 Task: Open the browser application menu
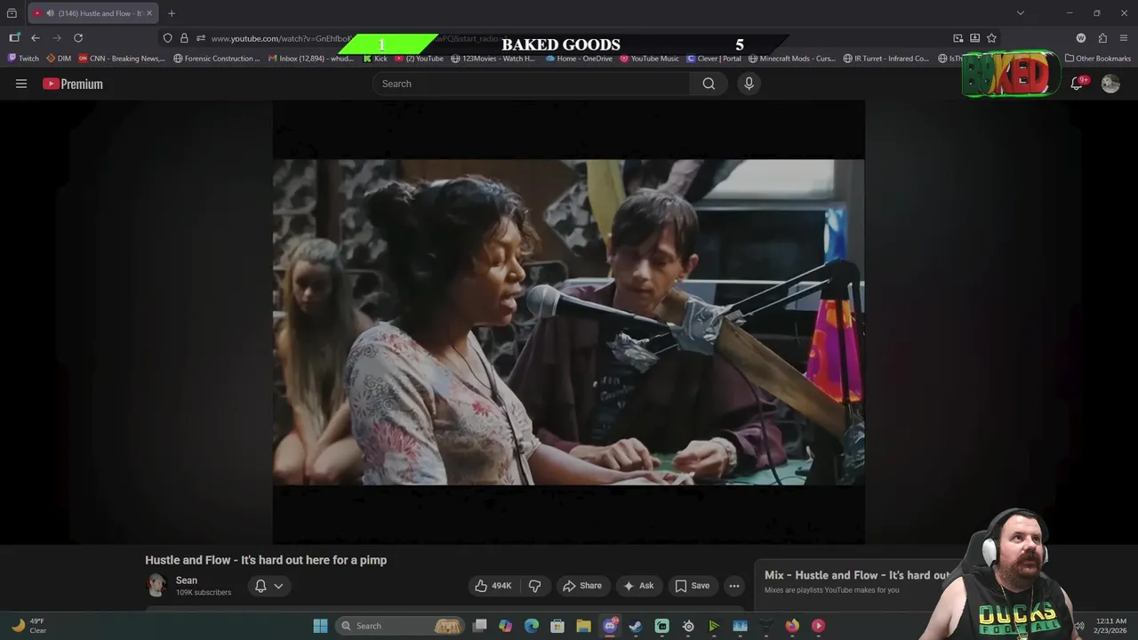(1124, 38)
